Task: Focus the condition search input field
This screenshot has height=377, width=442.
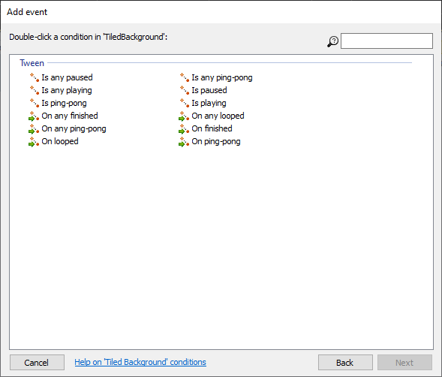Action: (386, 41)
